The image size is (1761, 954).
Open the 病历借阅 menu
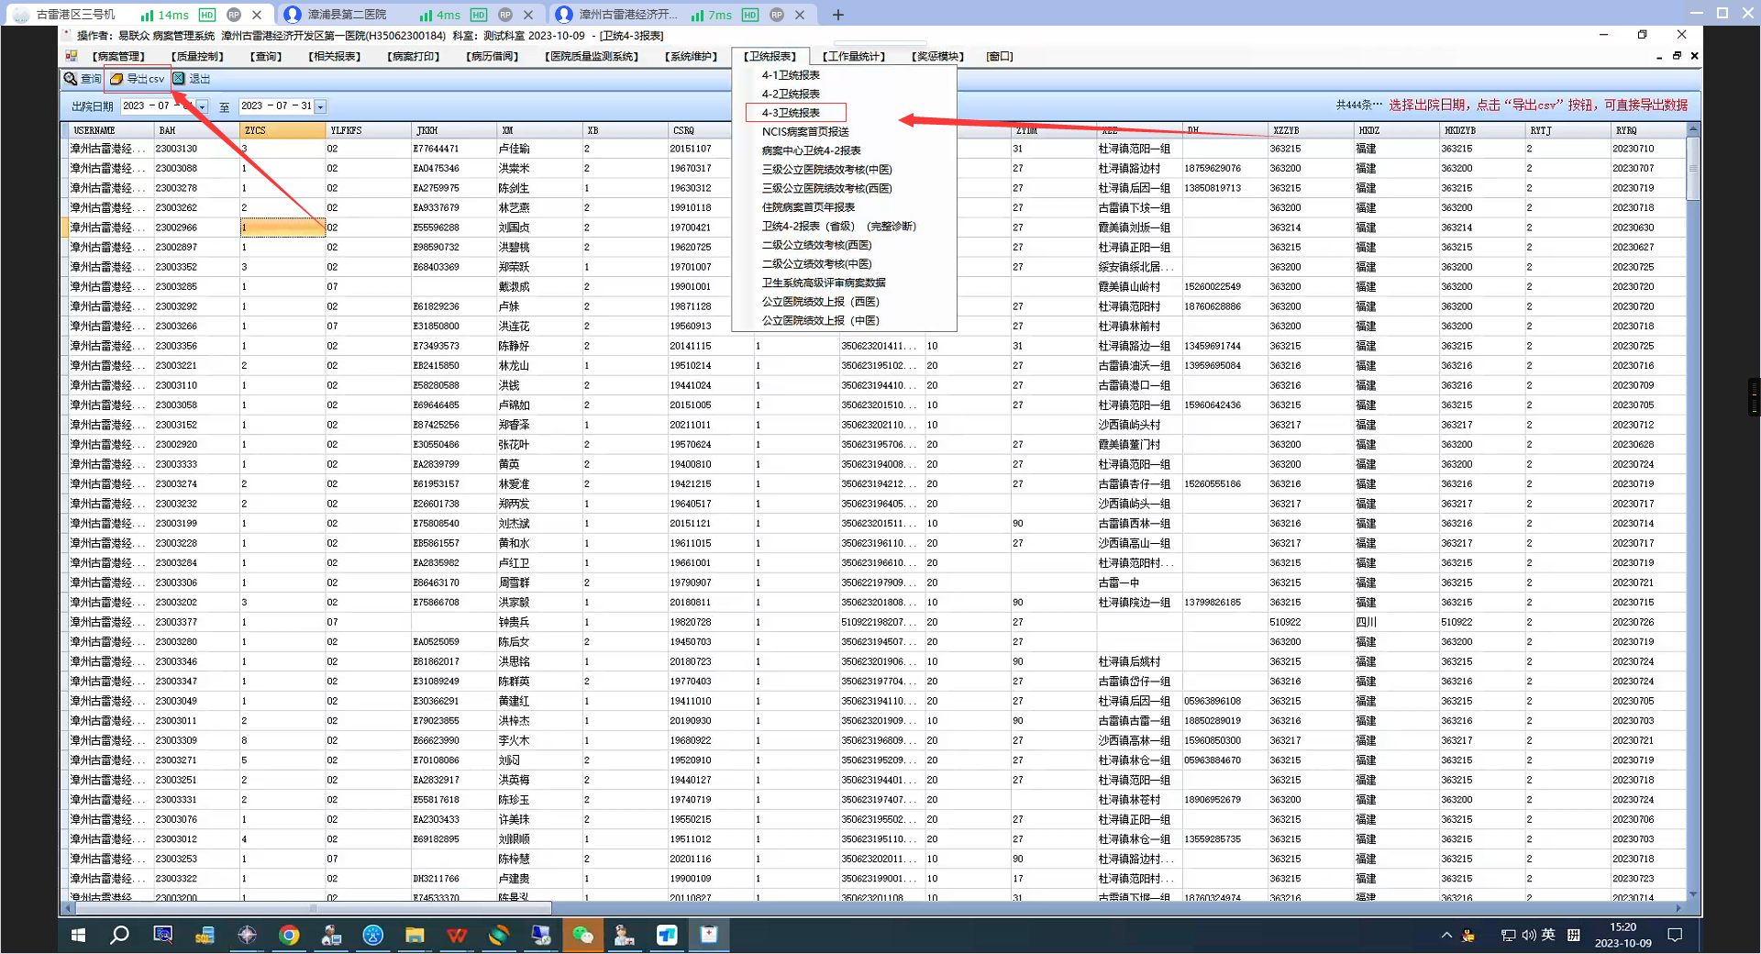(492, 57)
